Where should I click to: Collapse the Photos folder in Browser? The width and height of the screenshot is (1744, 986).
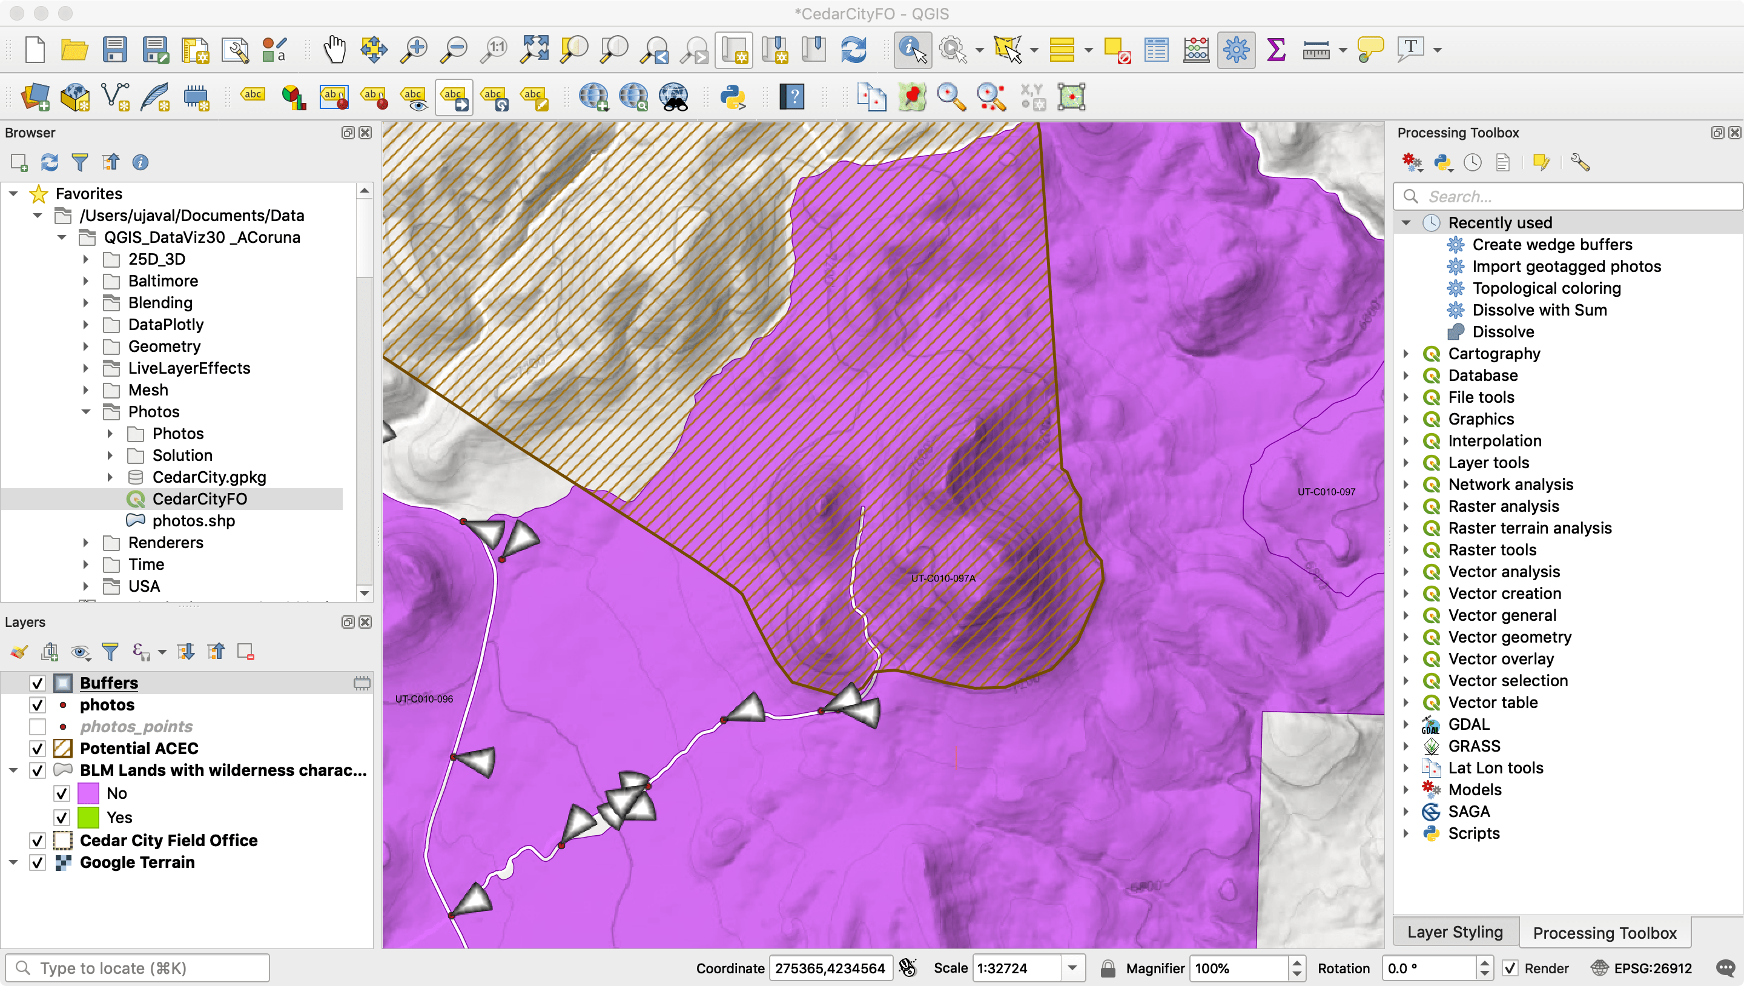[86, 412]
